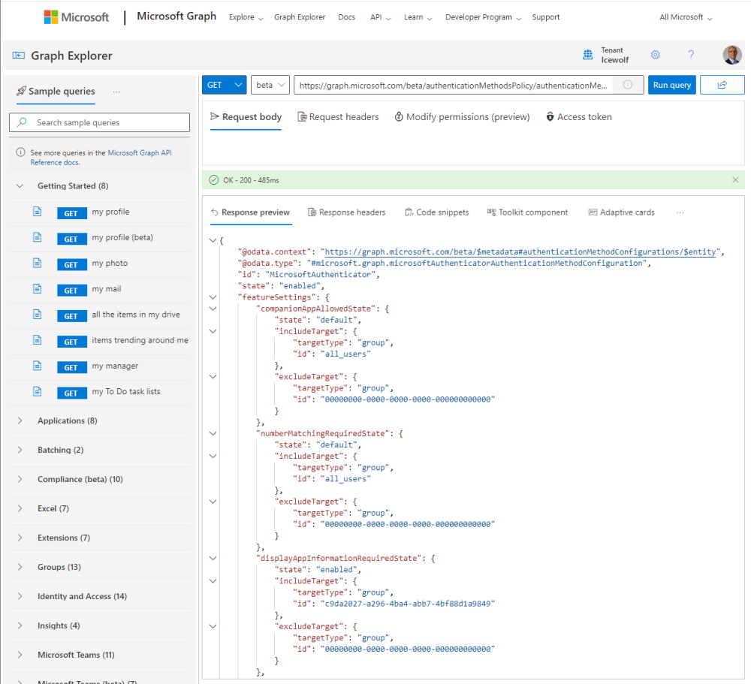Open Graph Explorer settings gear

coord(656,54)
